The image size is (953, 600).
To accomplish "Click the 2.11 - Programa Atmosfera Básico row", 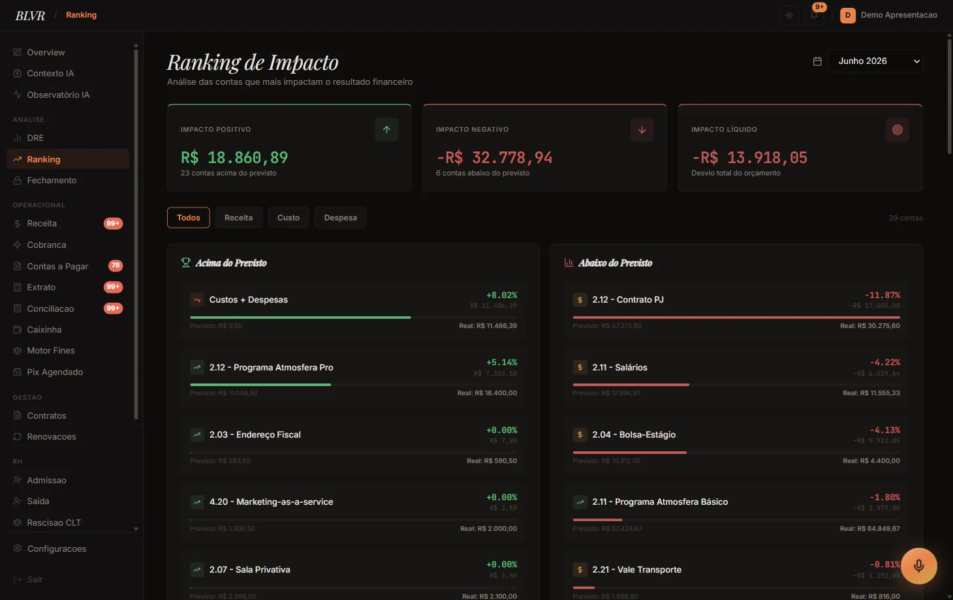I will click(736, 513).
